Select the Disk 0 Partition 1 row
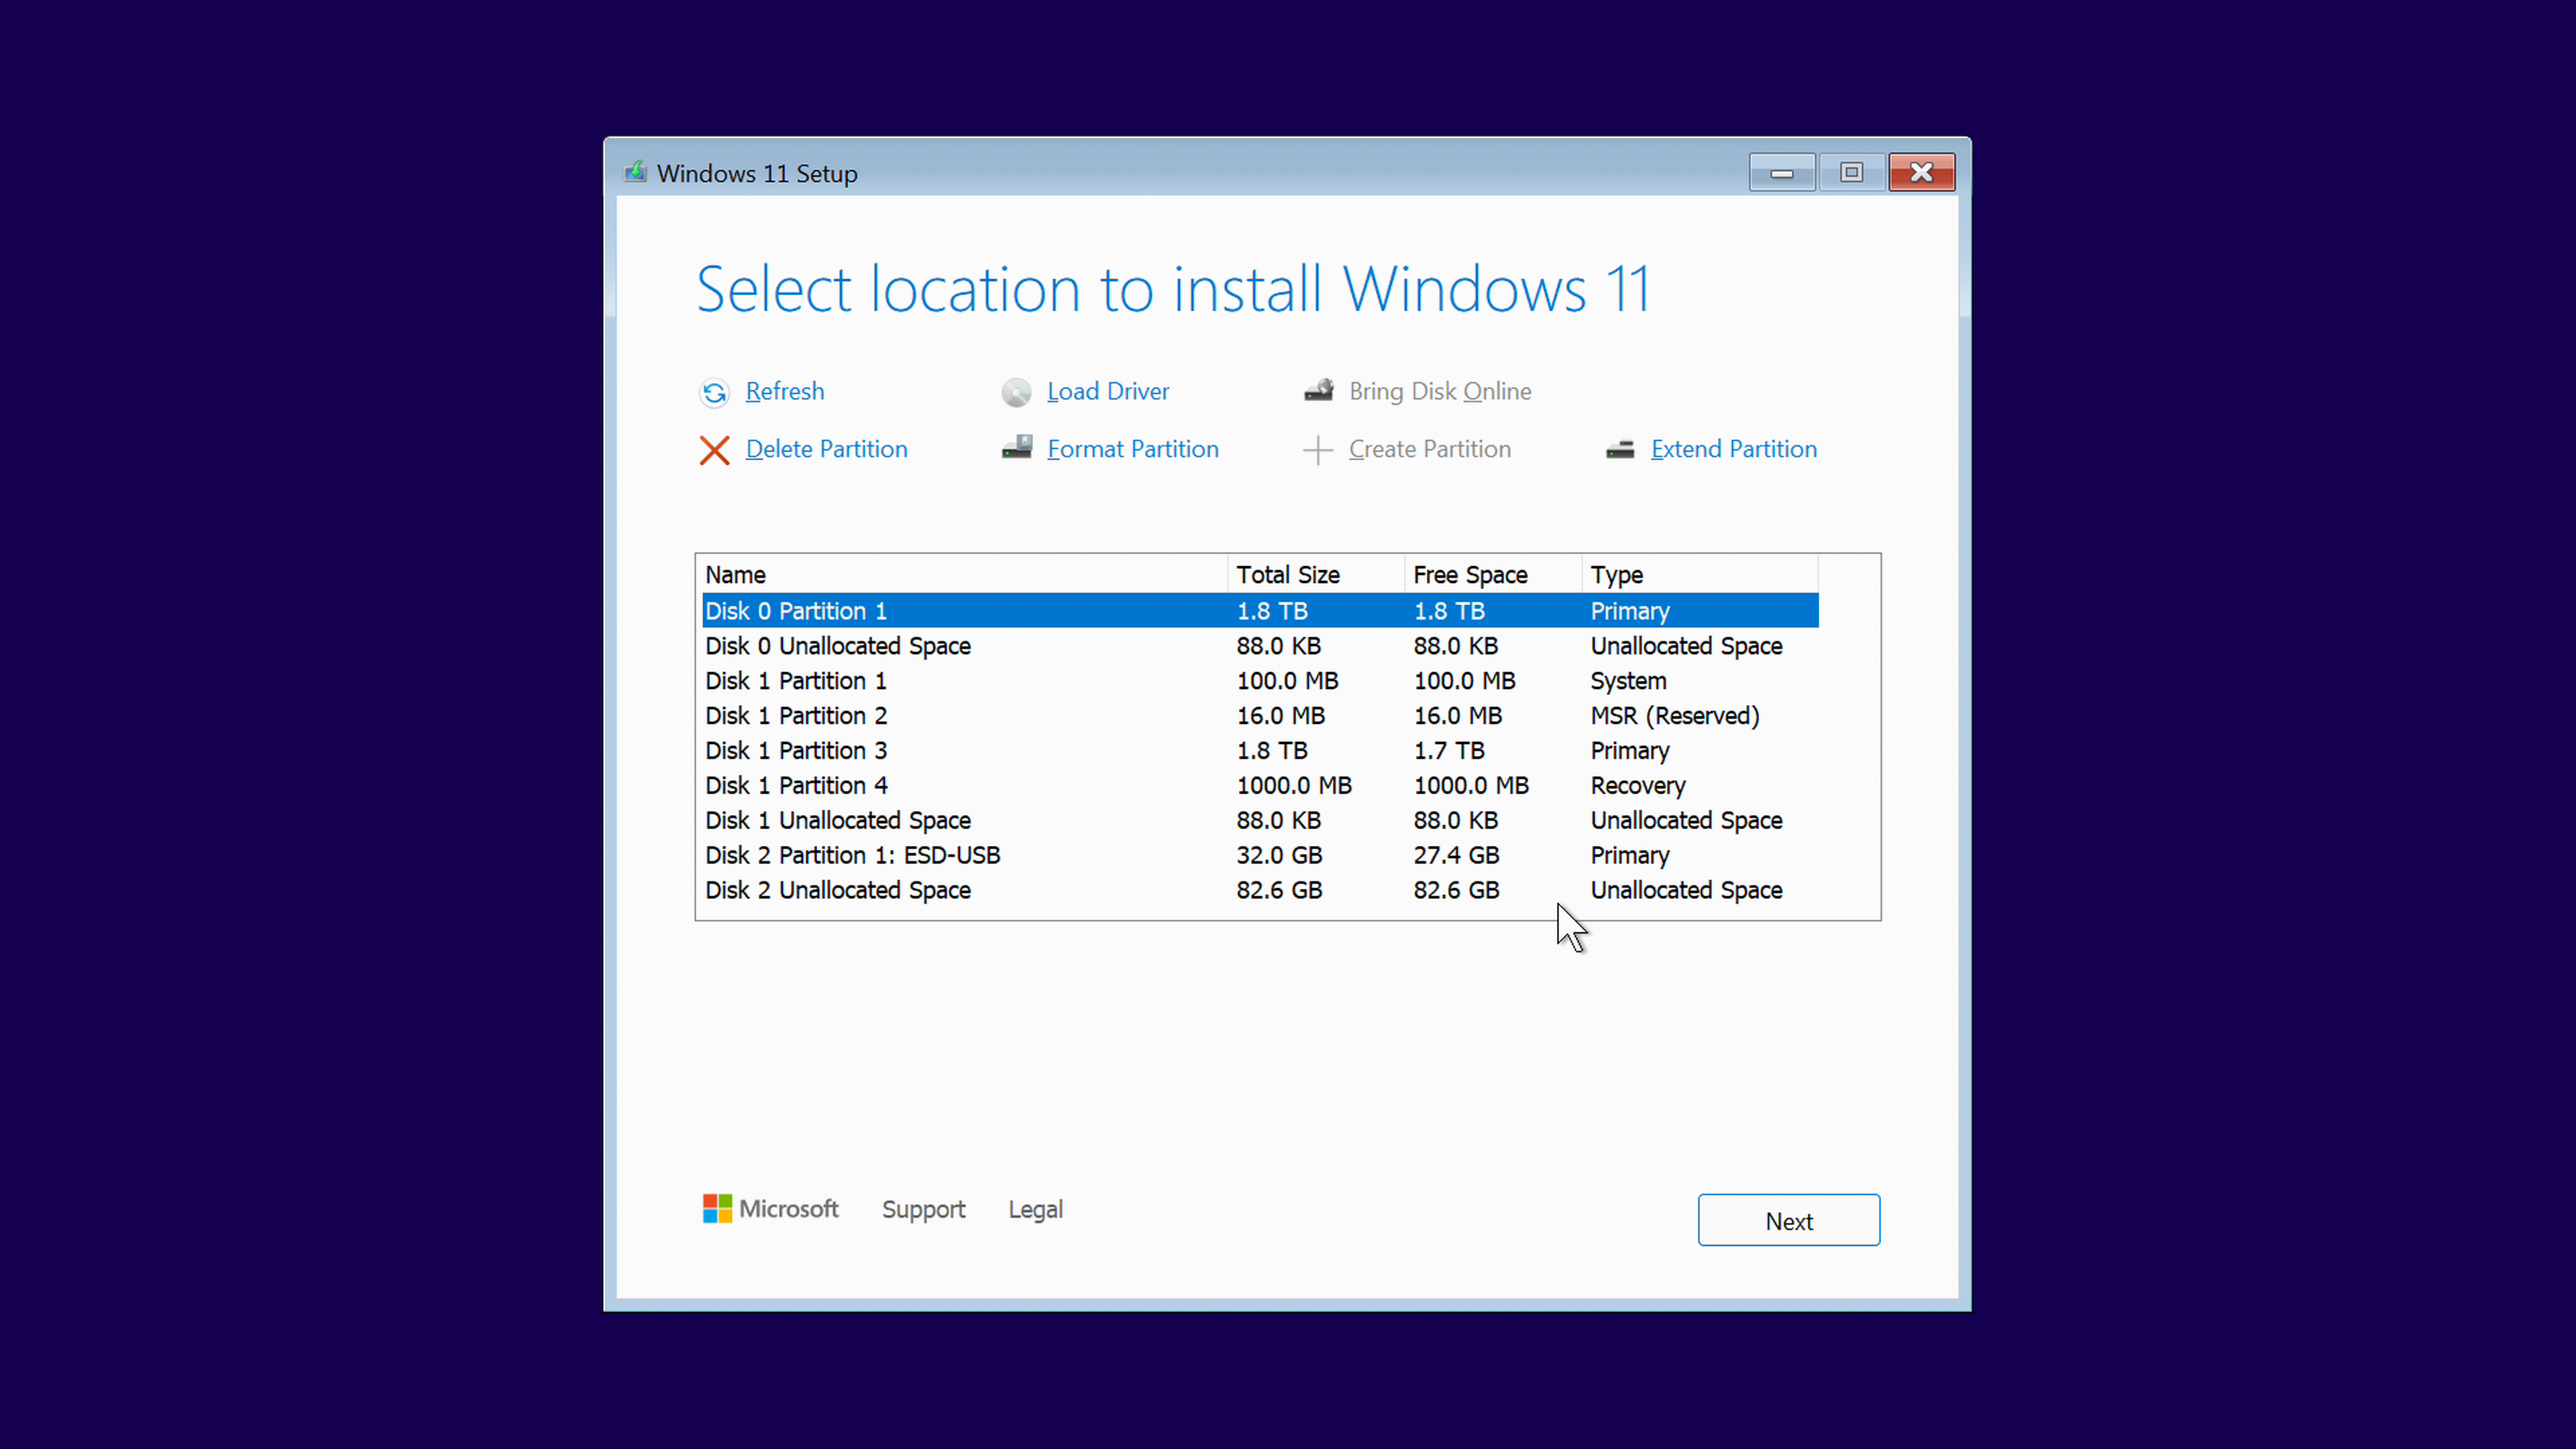The height and width of the screenshot is (1449, 2576). coord(1260,611)
